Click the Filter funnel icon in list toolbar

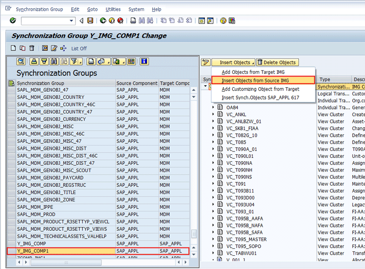tap(74, 61)
